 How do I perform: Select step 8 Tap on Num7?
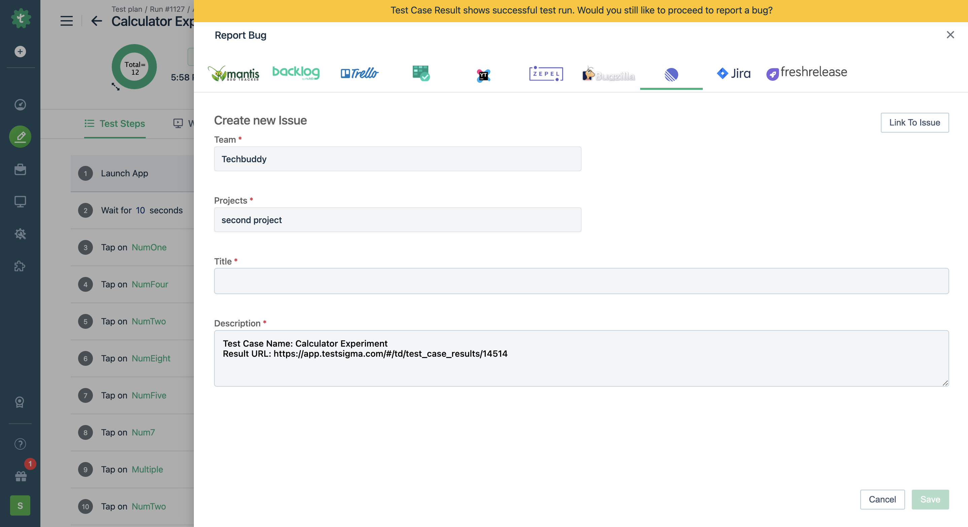click(x=132, y=432)
